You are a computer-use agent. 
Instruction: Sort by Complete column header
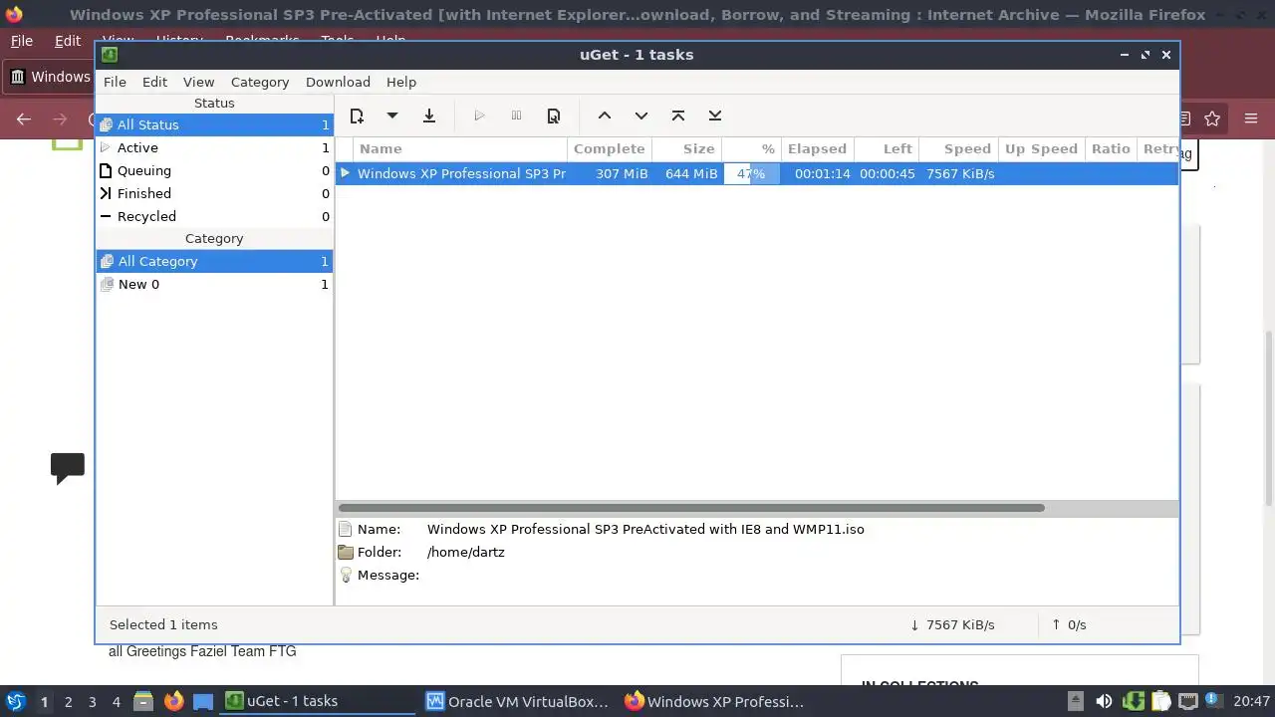(610, 148)
